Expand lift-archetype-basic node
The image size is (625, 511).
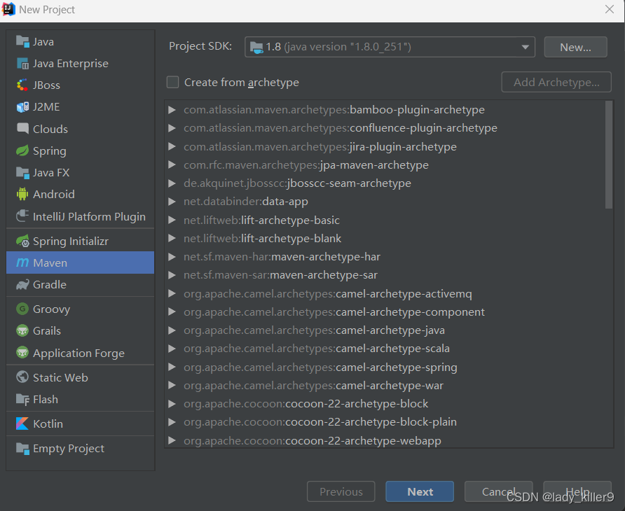[172, 220]
